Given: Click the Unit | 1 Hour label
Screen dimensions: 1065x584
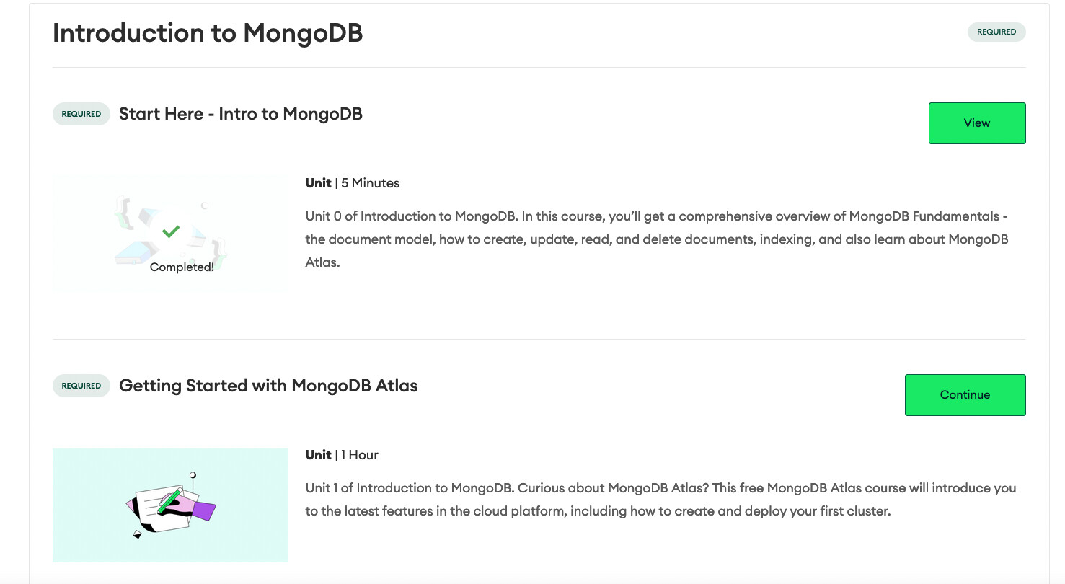Looking at the screenshot, I should pos(342,455).
